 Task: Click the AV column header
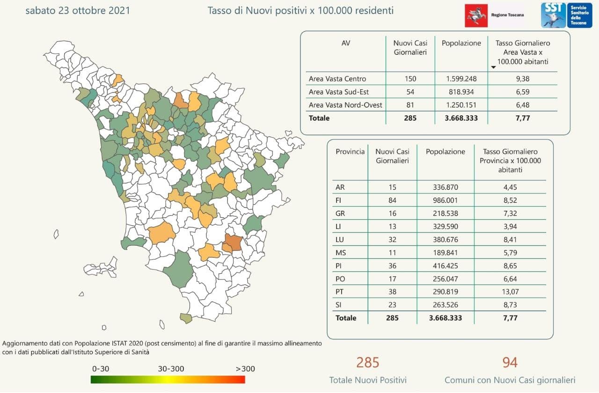click(346, 43)
